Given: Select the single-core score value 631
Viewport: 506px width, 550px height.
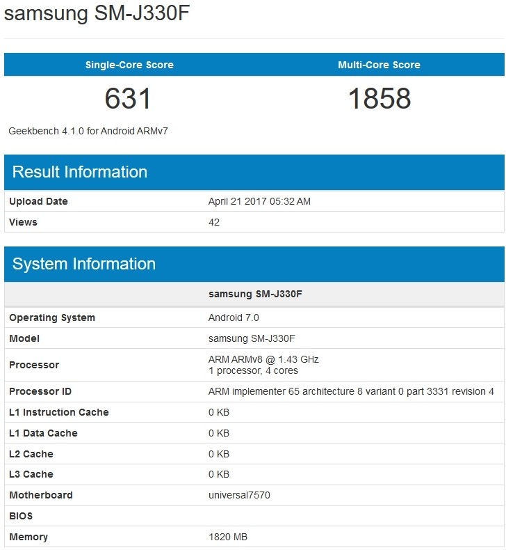Looking at the screenshot, I should click(128, 99).
